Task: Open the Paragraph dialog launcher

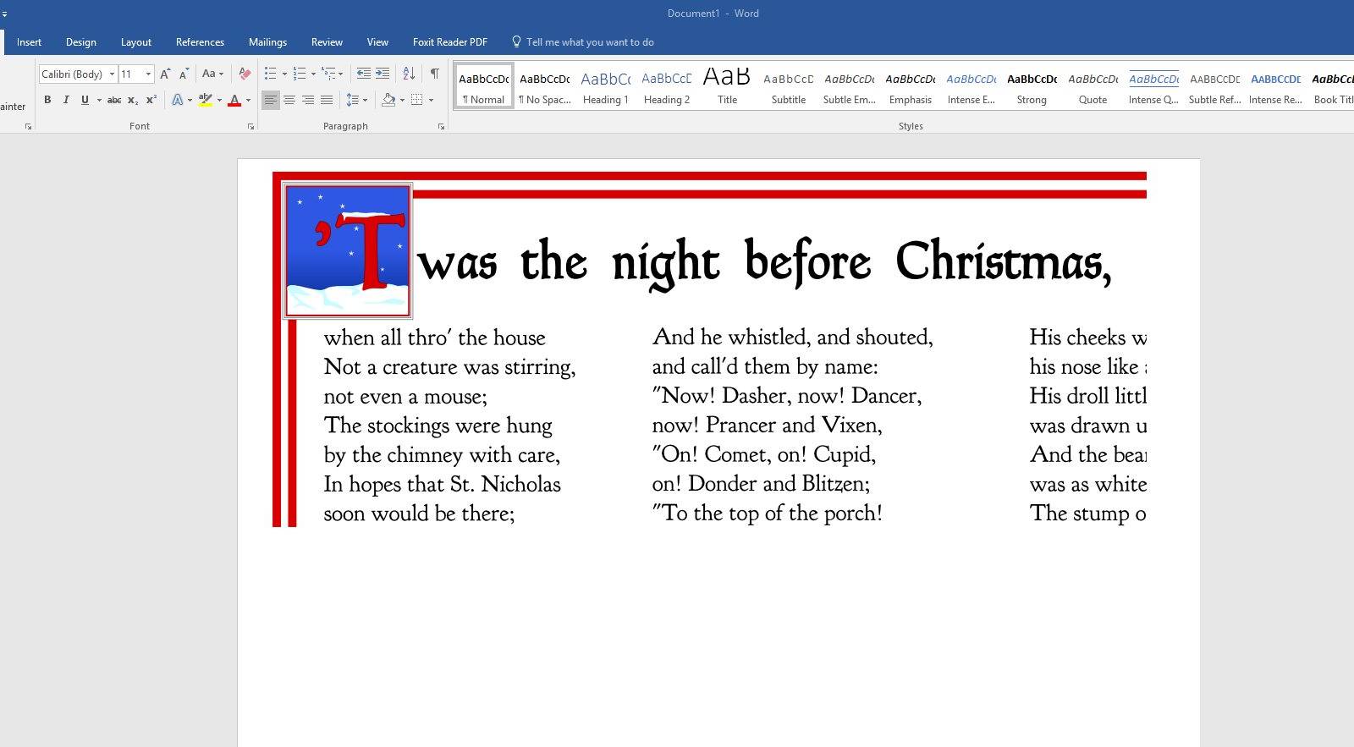Action: pos(441,127)
